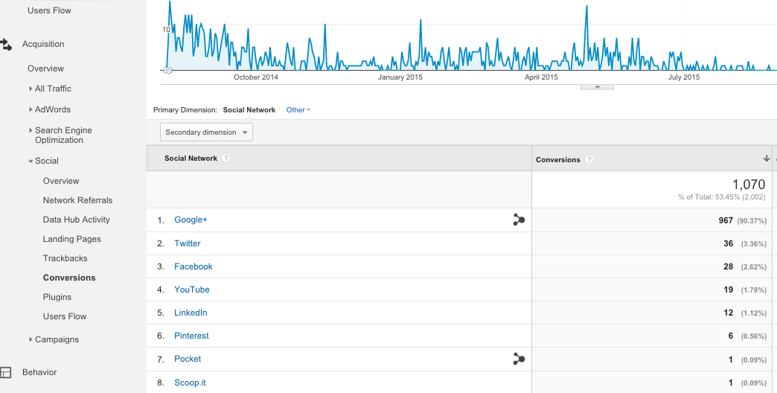777x393 pixels.
Task: Expand Search Engine Optimization section
Action: 31,130
